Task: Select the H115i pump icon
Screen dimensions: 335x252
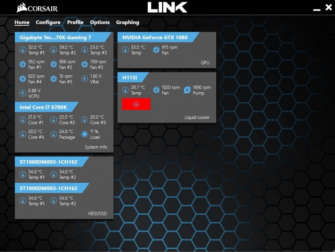Action: pyautogui.click(x=187, y=90)
